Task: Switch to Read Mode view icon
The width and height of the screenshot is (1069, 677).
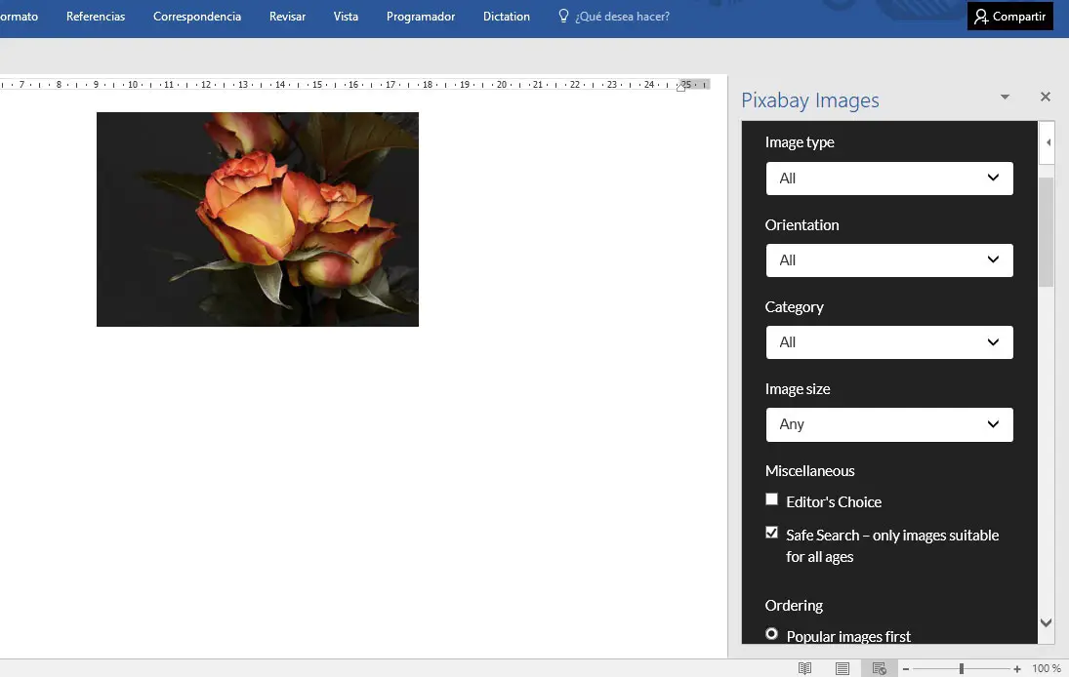Action: pos(804,669)
